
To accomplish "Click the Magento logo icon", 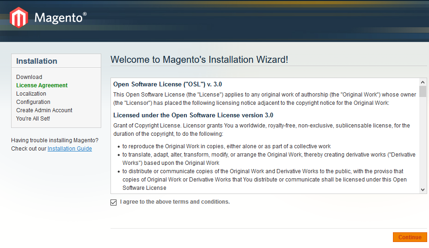I will 19,18.
